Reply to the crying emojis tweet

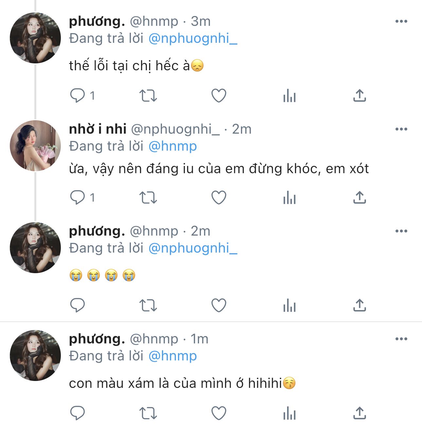coord(78,305)
